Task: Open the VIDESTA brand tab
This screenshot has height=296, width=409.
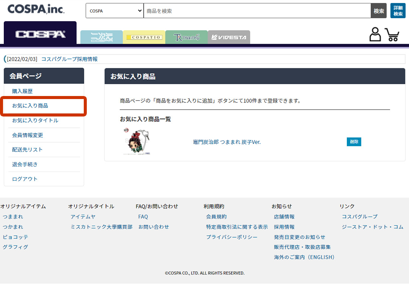Action: 229,37
